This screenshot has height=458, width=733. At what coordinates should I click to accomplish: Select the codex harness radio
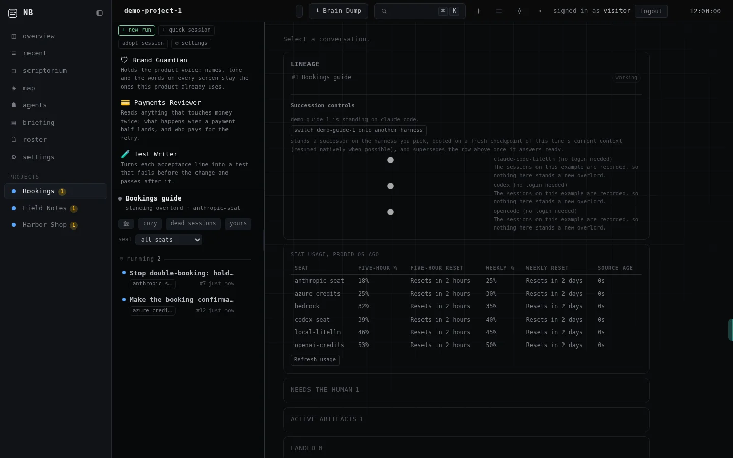[390, 186]
